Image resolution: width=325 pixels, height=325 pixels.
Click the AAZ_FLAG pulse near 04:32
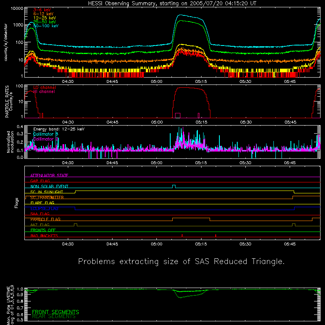(76, 225)
